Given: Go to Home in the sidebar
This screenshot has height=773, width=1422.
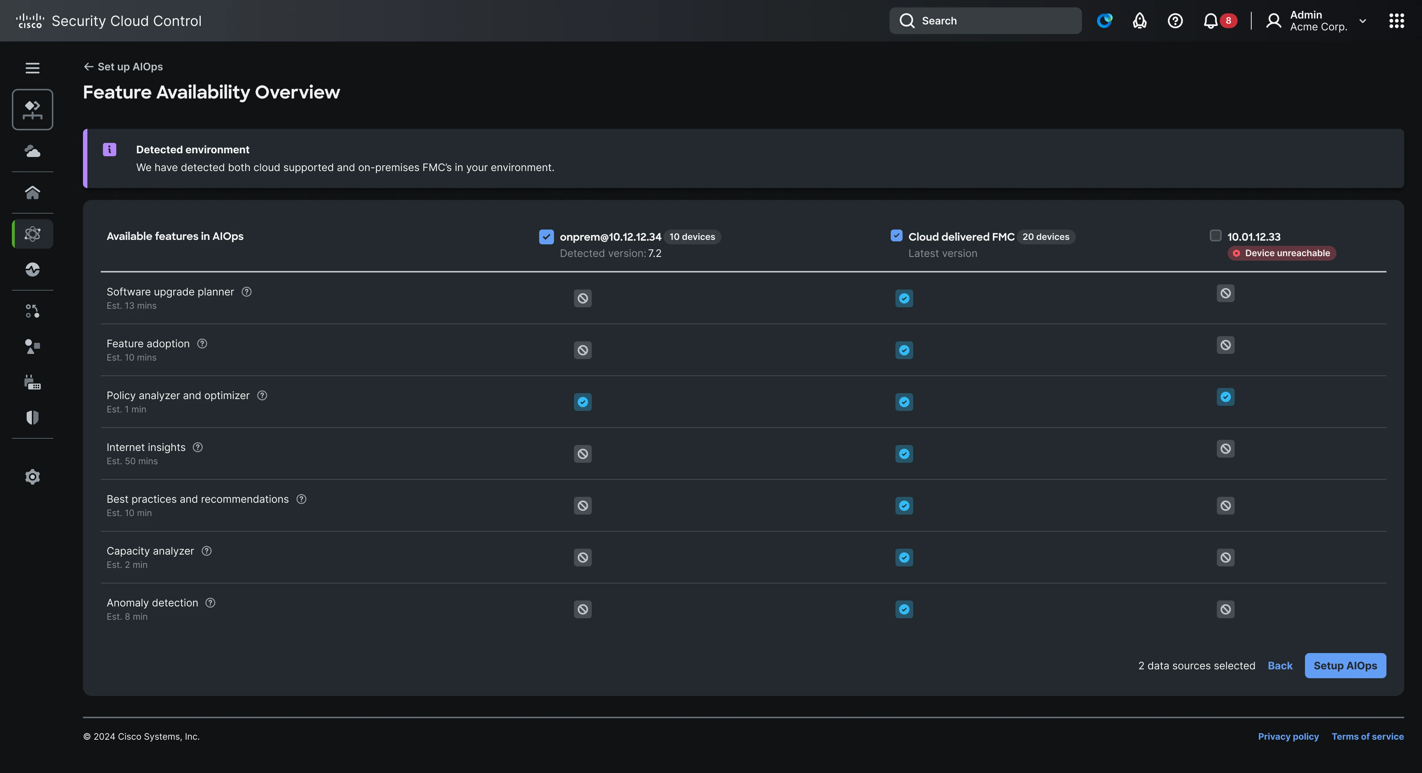Looking at the screenshot, I should pyautogui.click(x=33, y=192).
